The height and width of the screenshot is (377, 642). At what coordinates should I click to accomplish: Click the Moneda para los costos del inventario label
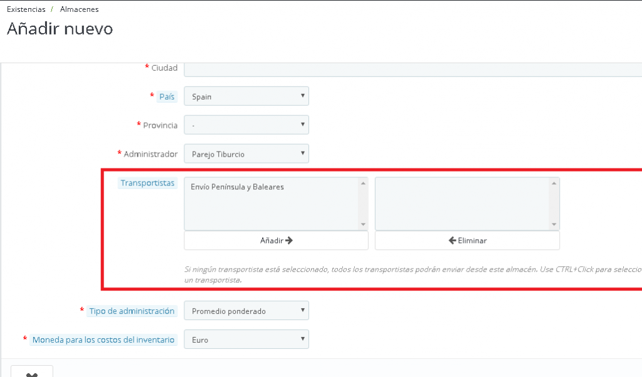[x=103, y=339]
